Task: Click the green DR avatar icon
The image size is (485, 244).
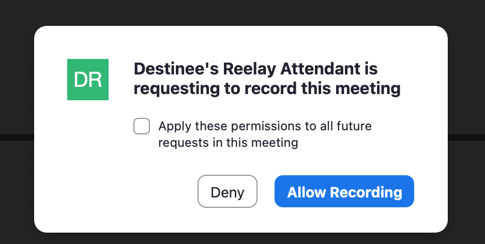Action: click(x=88, y=80)
